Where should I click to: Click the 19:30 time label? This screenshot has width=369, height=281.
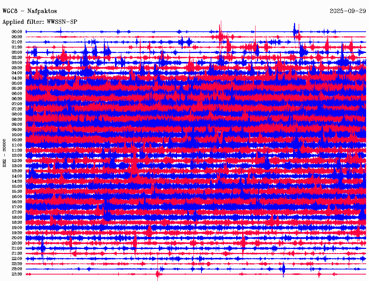point(17,233)
